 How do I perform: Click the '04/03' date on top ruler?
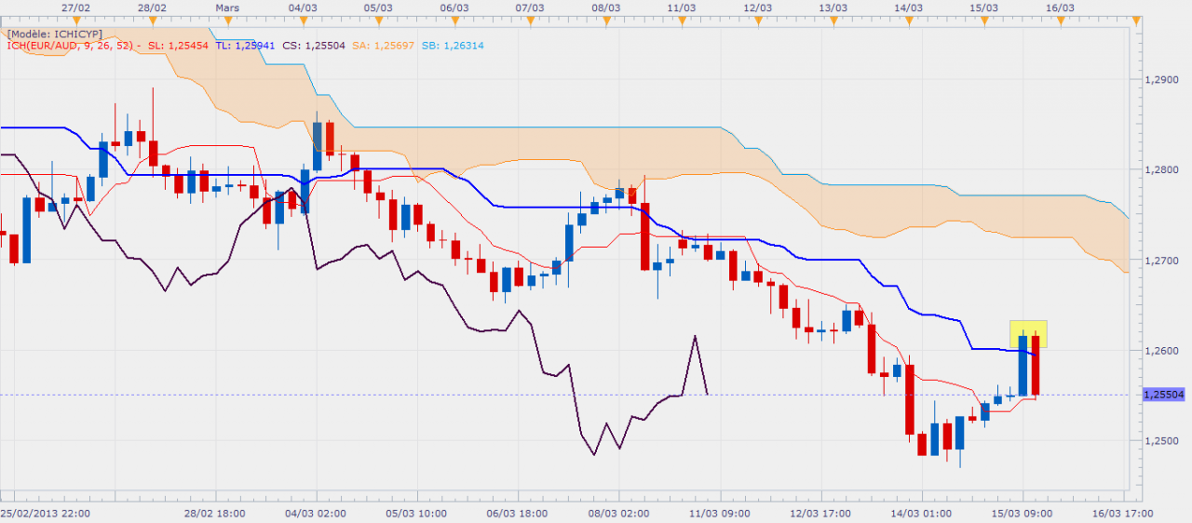304,7
